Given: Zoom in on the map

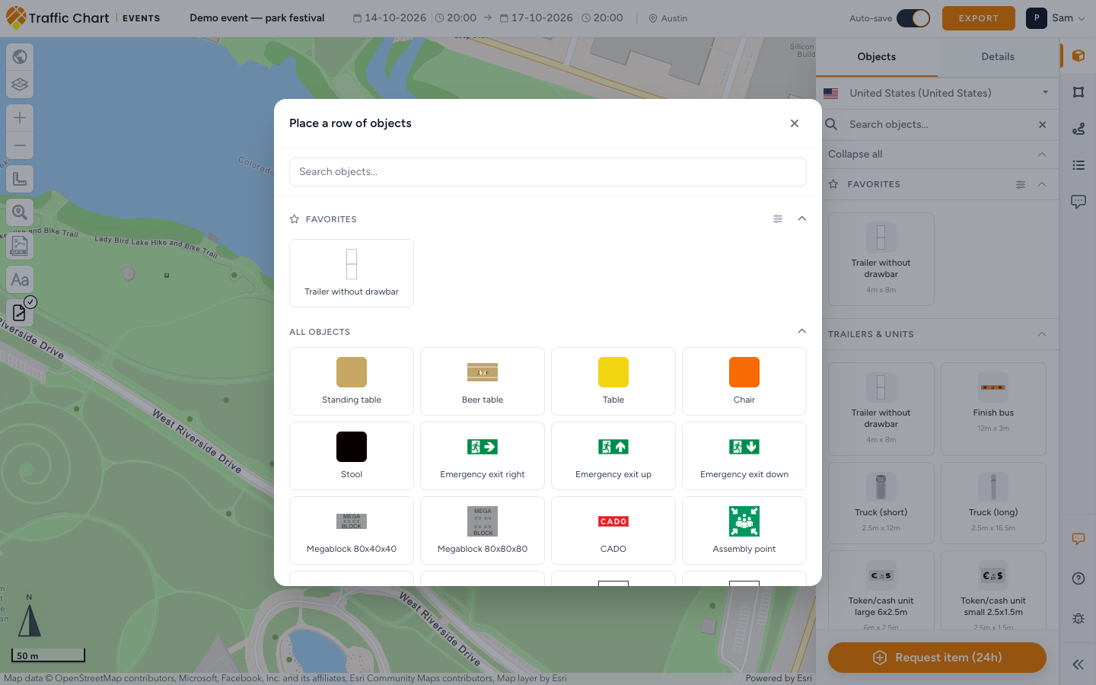Looking at the screenshot, I should point(20,117).
